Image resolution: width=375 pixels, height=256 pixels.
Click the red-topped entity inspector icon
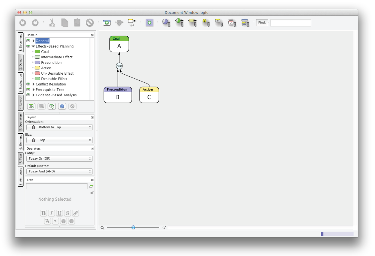point(232,23)
